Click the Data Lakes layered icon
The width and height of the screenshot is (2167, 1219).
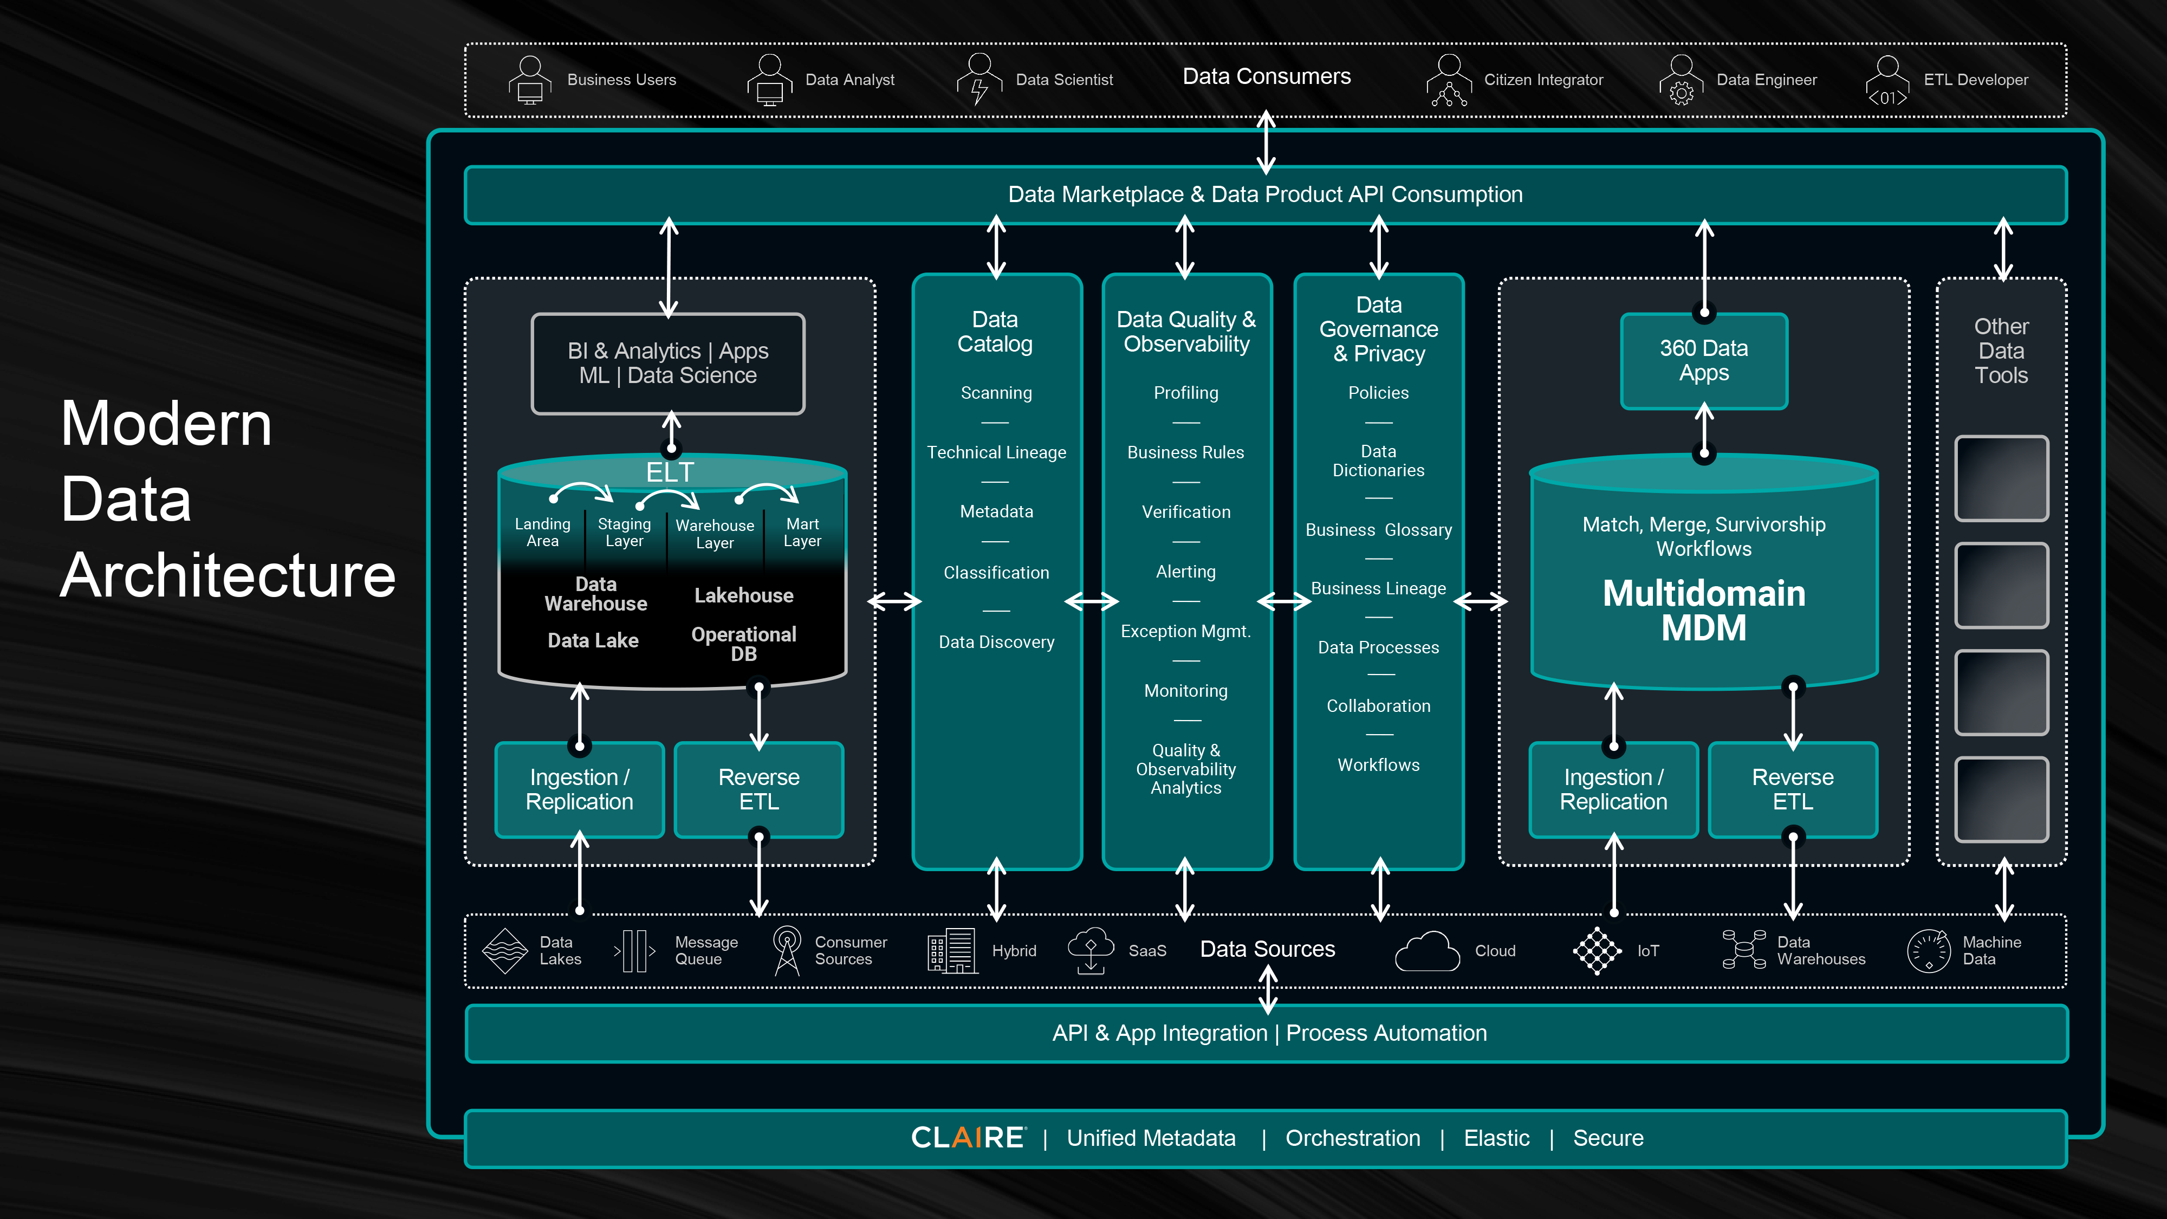[505, 951]
